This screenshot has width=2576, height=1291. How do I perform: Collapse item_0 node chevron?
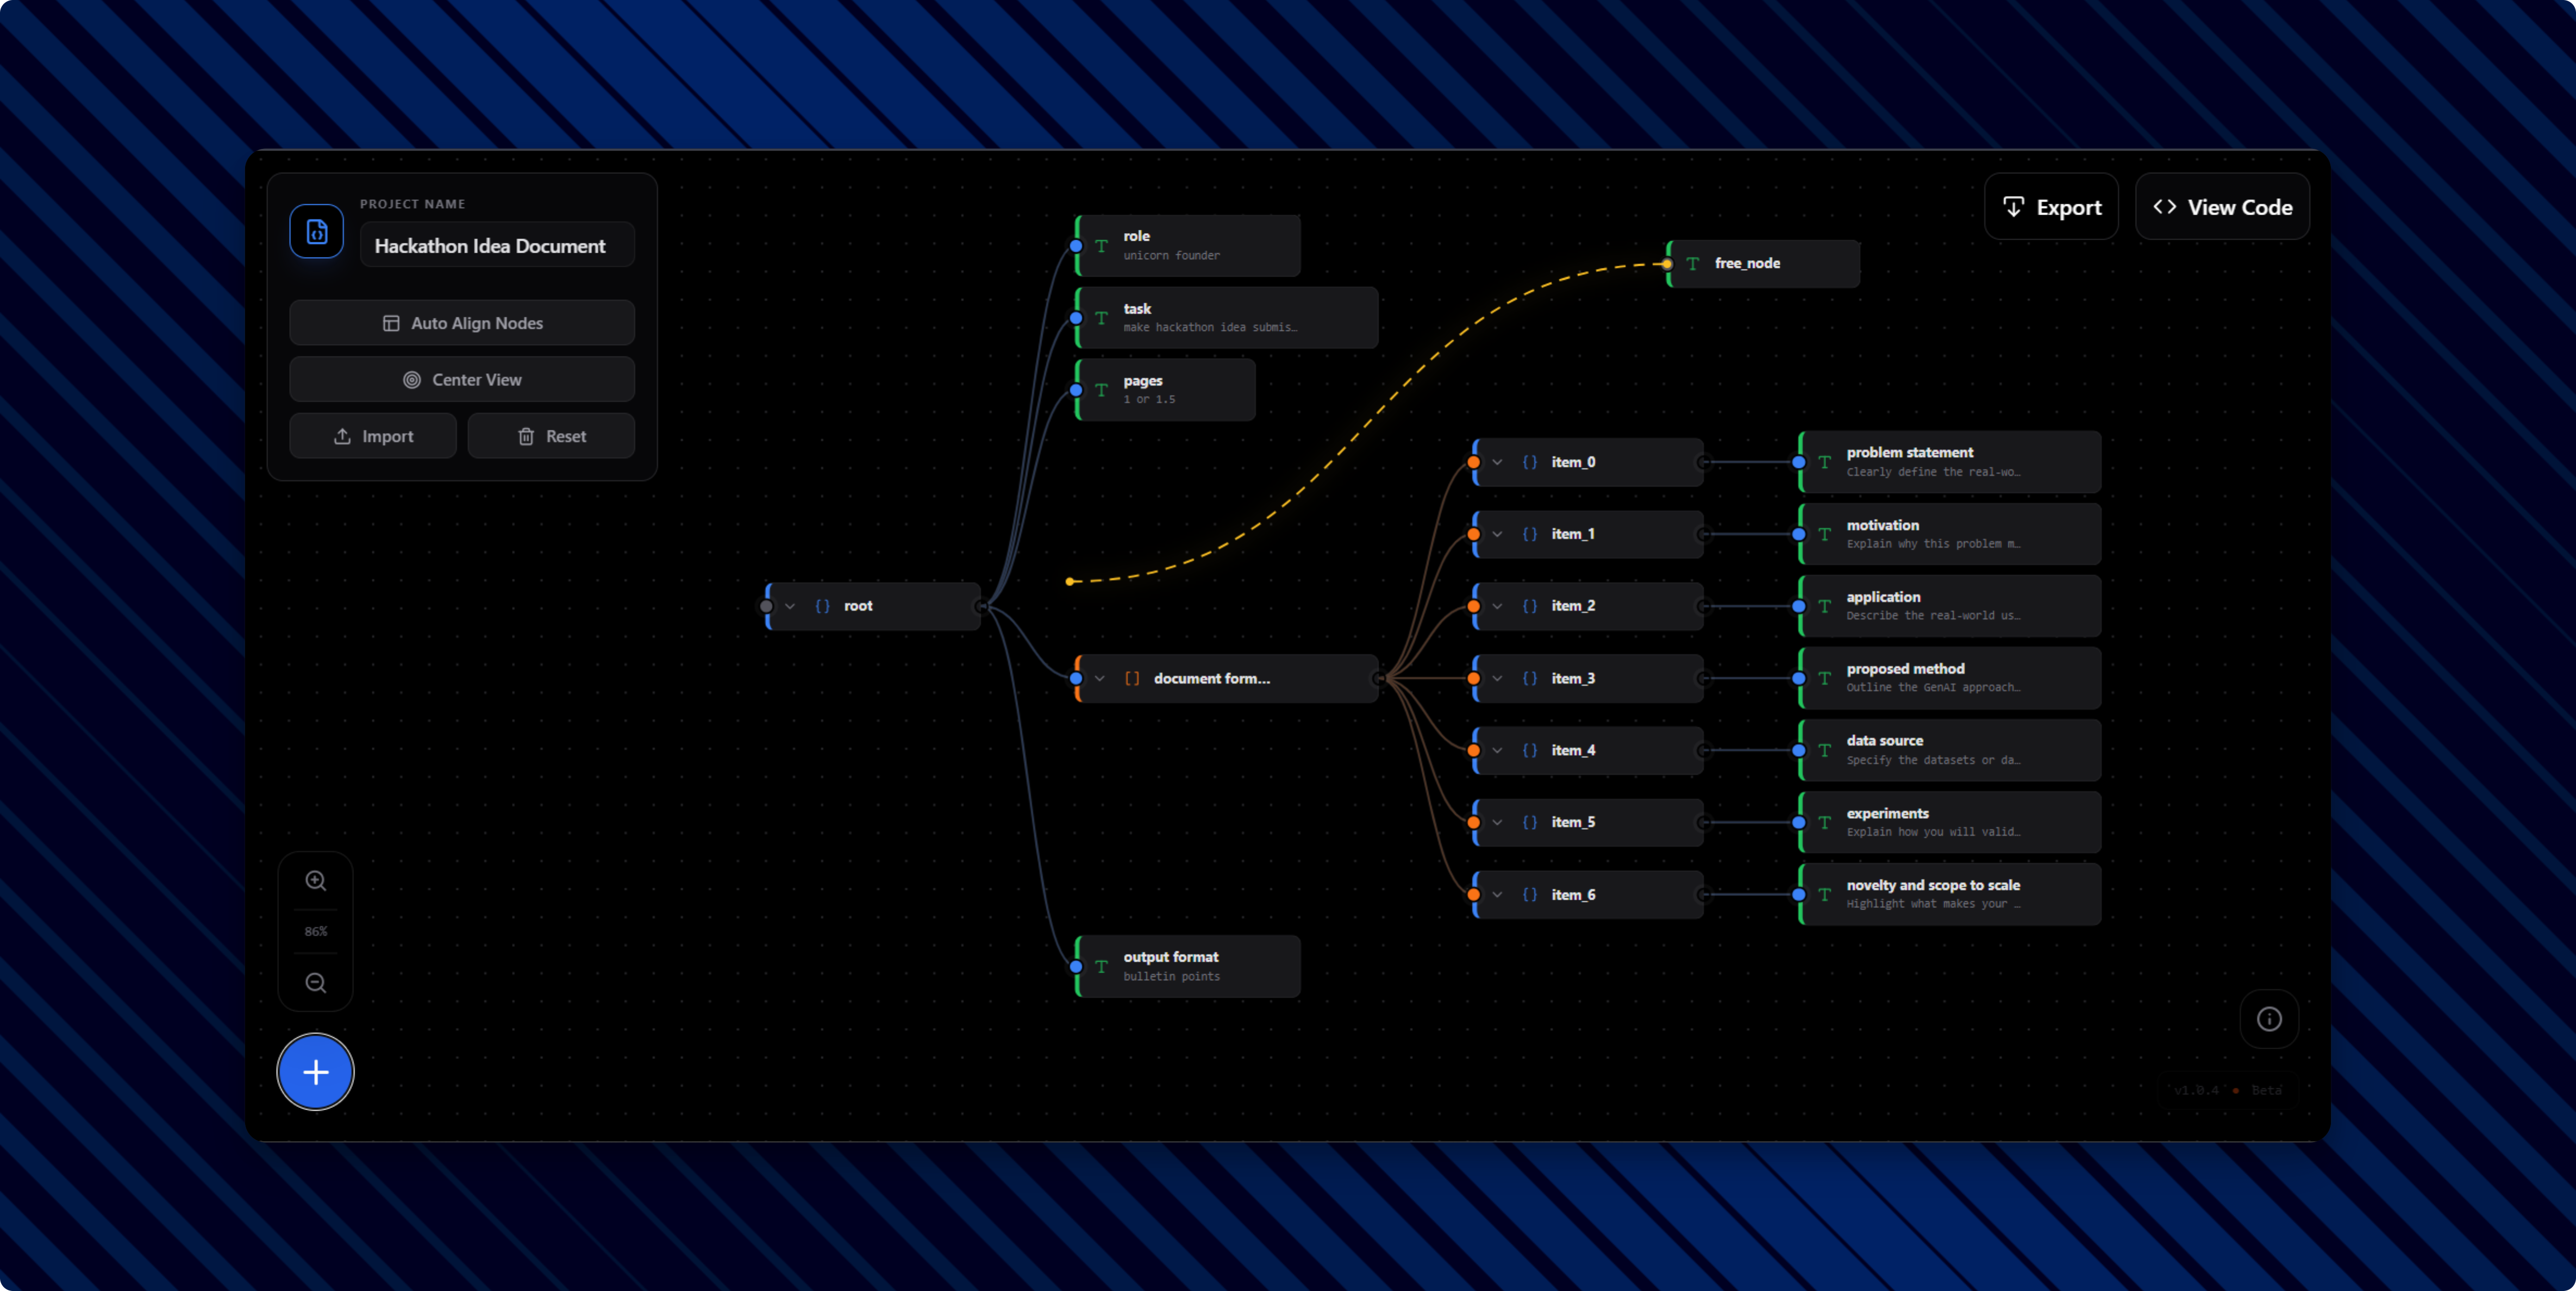pyautogui.click(x=1497, y=462)
